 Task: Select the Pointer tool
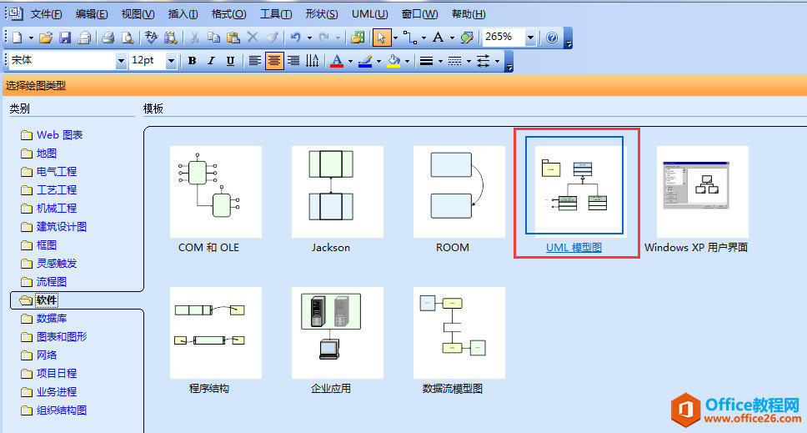[x=381, y=38]
